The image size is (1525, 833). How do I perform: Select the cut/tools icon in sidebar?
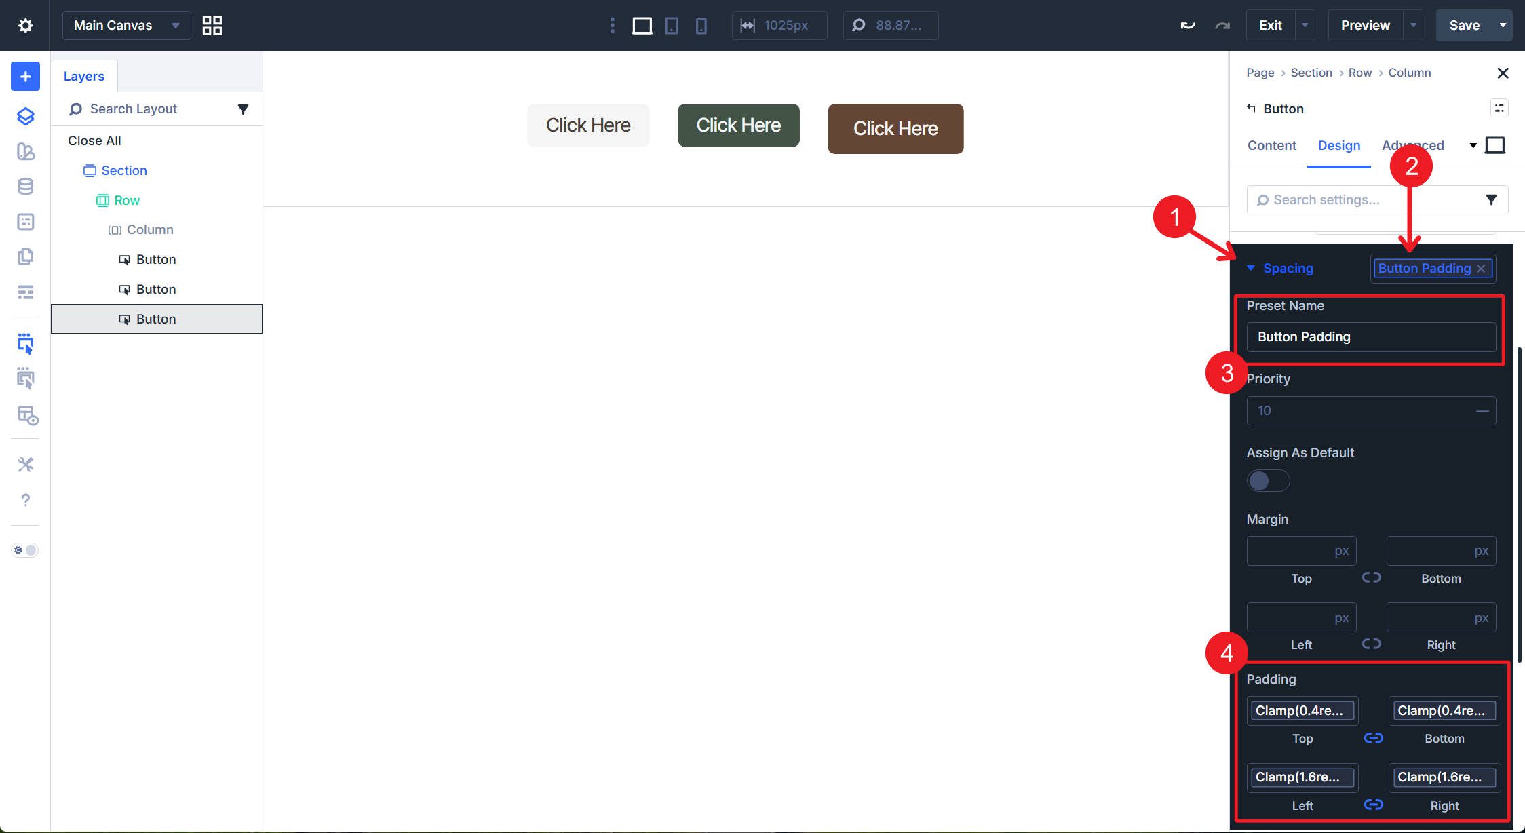[x=24, y=464]
